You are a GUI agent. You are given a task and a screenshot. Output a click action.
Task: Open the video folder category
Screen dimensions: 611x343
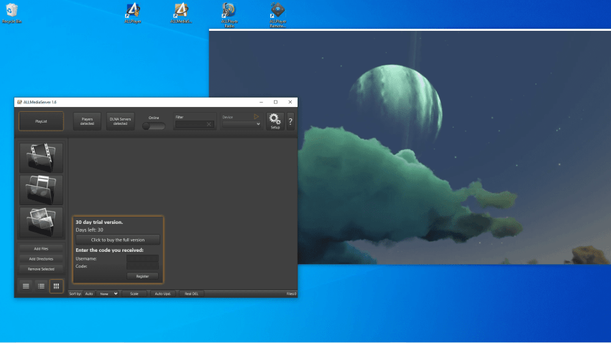pyautogui.click(x=41, y=158)
